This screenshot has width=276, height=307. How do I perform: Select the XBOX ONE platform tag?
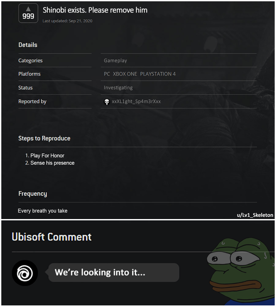[x=125, y=74]
